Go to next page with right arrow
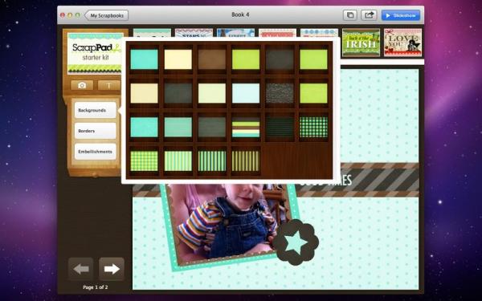 click(112, 269)
